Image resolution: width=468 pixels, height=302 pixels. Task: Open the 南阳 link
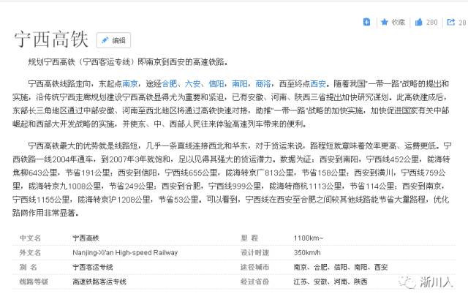point(239,83)
